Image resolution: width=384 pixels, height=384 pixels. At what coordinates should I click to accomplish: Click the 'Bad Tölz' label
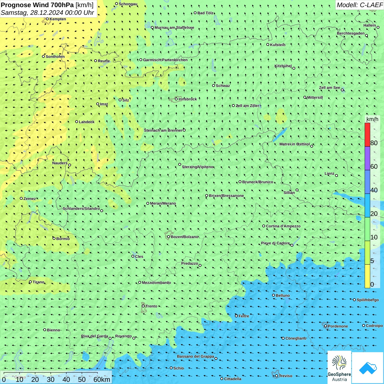pyautogui.click(x=205, y=13)
